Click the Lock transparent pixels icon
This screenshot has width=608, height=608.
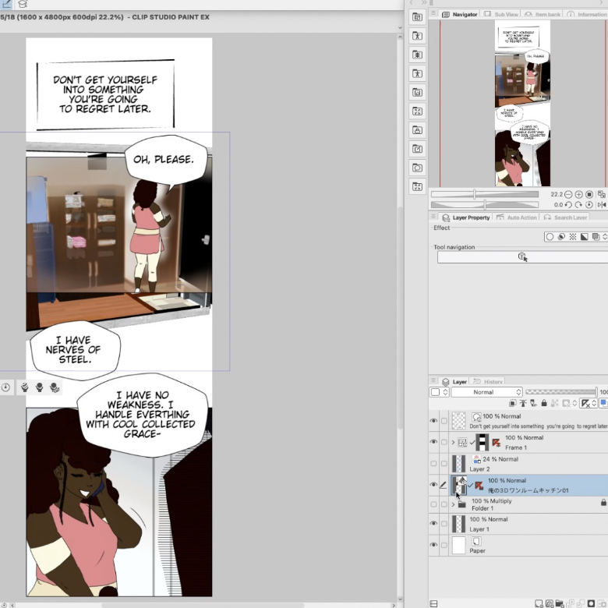click(554, 403)
